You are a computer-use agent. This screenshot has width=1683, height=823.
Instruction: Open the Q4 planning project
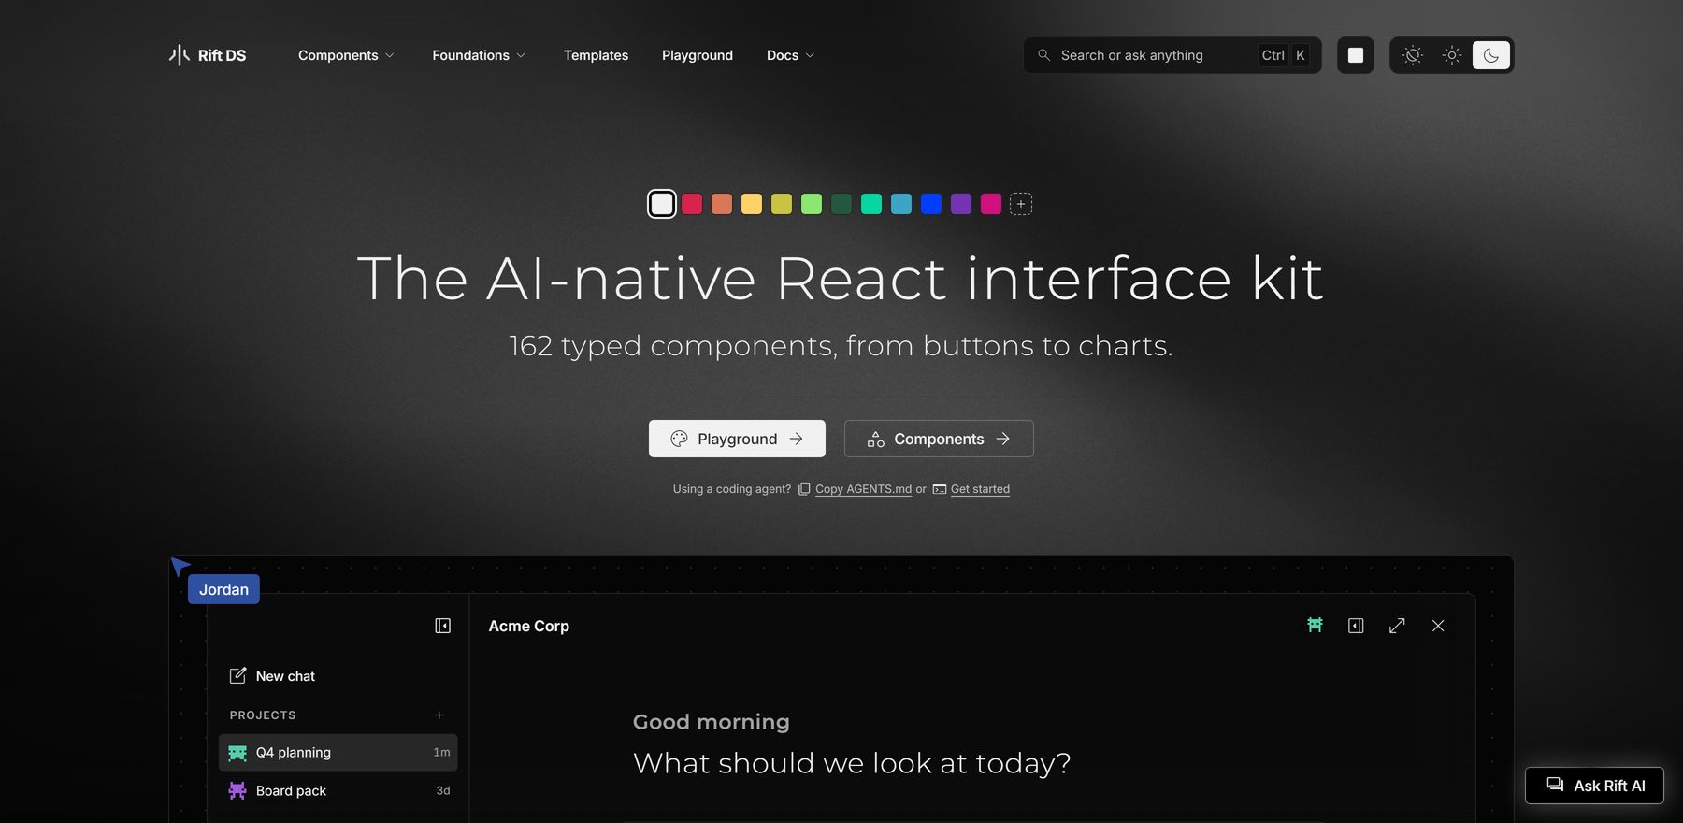338,753
